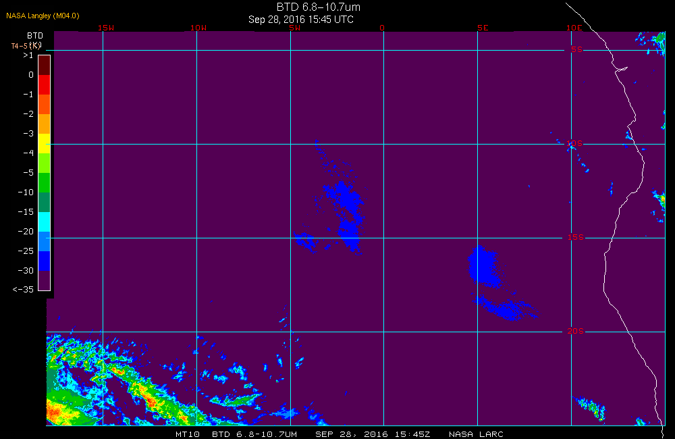Viewport: 675px width, 439px height.
Task: Click the bright red legend segment below 0
Action: coord(45,84)
